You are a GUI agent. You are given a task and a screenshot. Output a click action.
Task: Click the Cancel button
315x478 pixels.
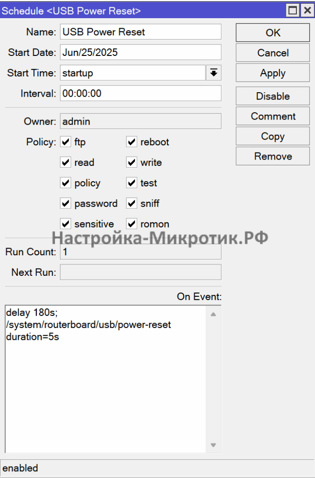coord(273,53)
